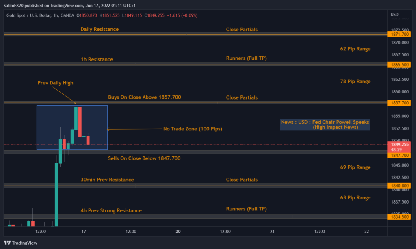Click the 17 date label on the time axis
Viewport: 416px width, 249px height.
pyautogui.click(x=84, y=231)
